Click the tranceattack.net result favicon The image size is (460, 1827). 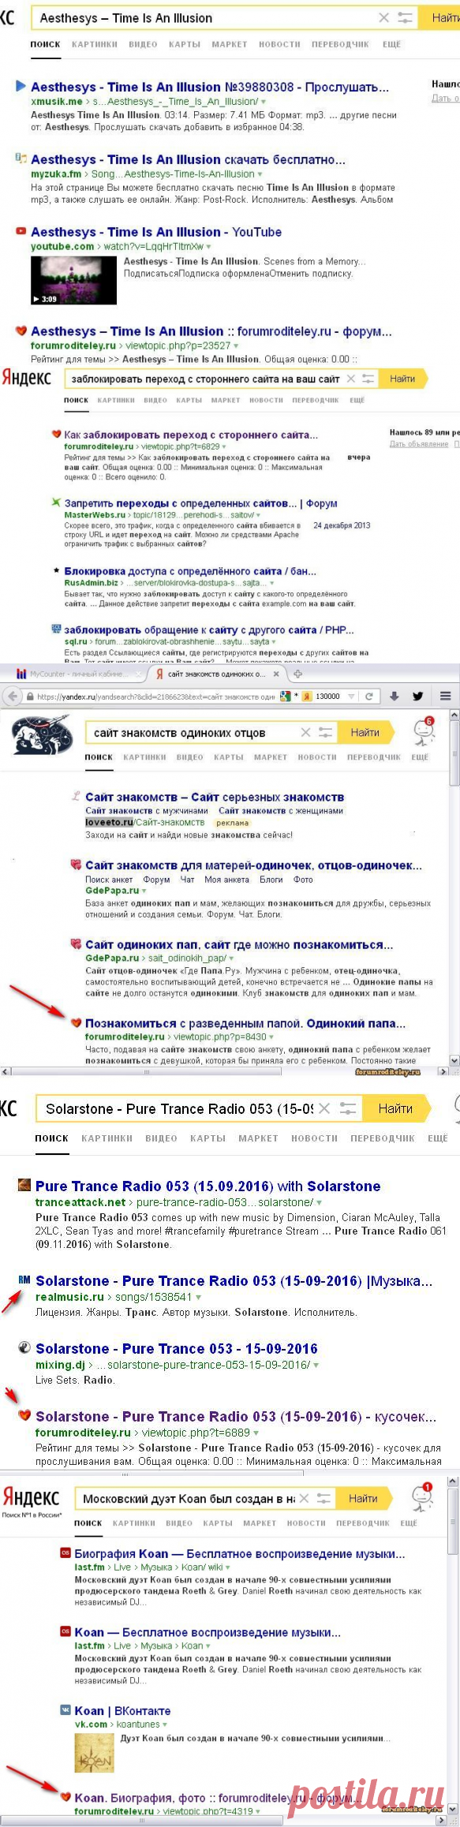coord(24,1185)
